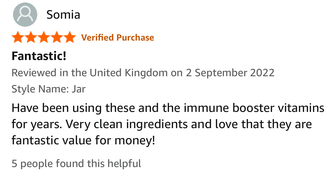The height and width of the screenshot is (173, 334).
Task: Click the Style Name label
Action: (40, 89)
